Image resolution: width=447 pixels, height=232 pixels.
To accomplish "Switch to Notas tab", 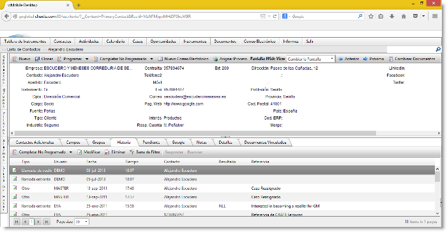I will coord(201,142).
